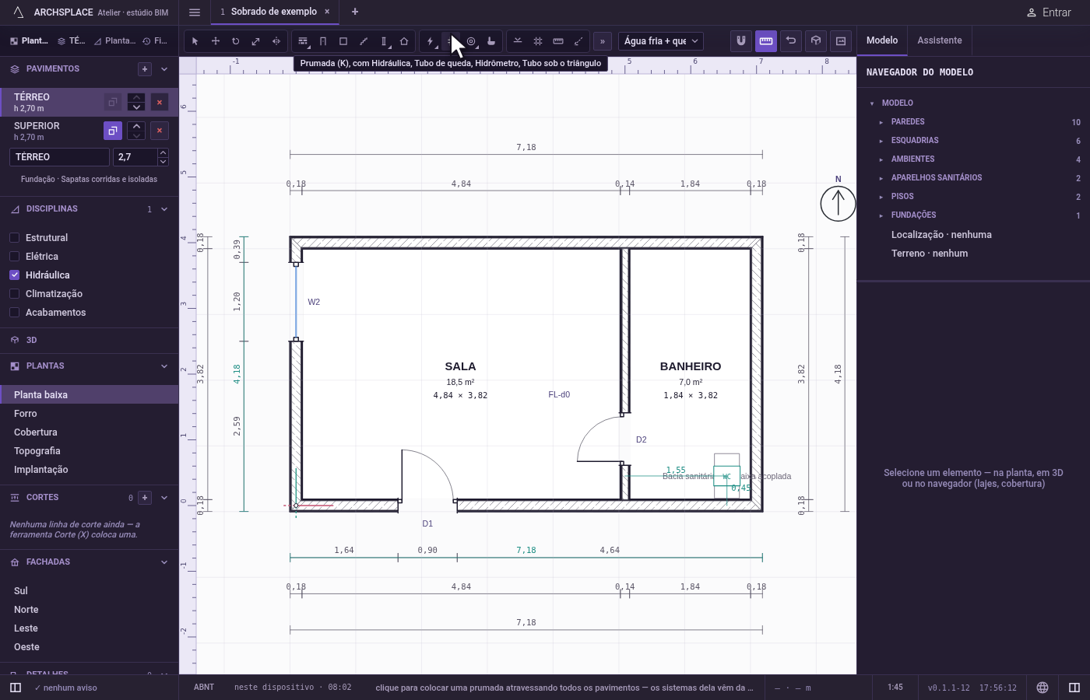This screenshot has width=1090, height=700.
Task: Activate the electrical lightning bolt tool
Action: tap(431, 41)
